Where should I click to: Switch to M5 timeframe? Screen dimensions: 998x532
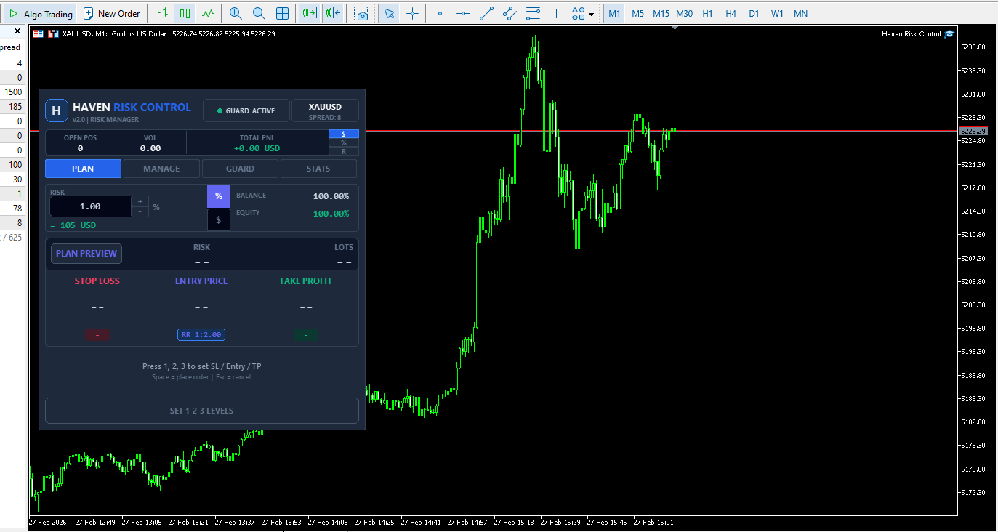pos(637,13)
